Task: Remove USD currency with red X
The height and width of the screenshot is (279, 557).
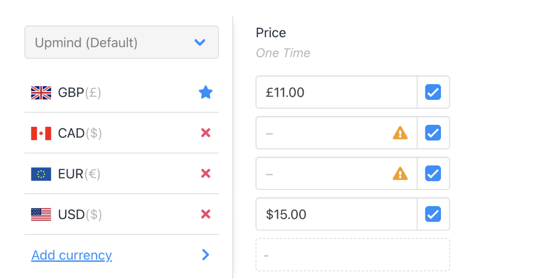Action: point(206,214)
